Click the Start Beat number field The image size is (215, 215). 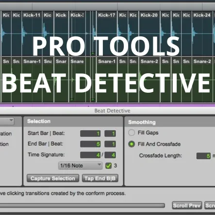110,133
